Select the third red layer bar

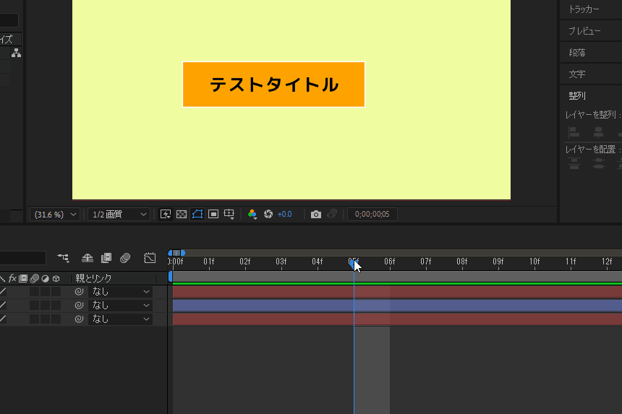point(397,319)
